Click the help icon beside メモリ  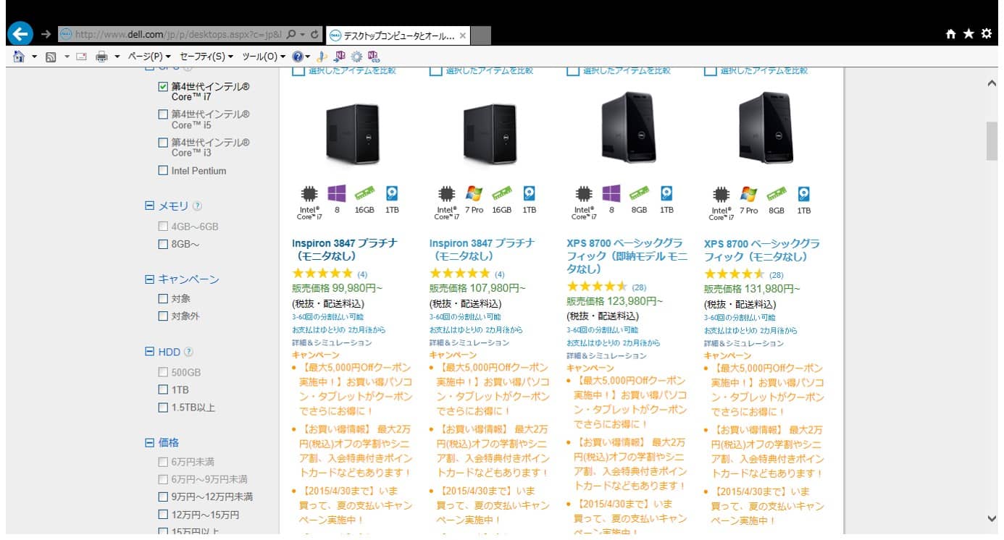[x=198, y=206]
